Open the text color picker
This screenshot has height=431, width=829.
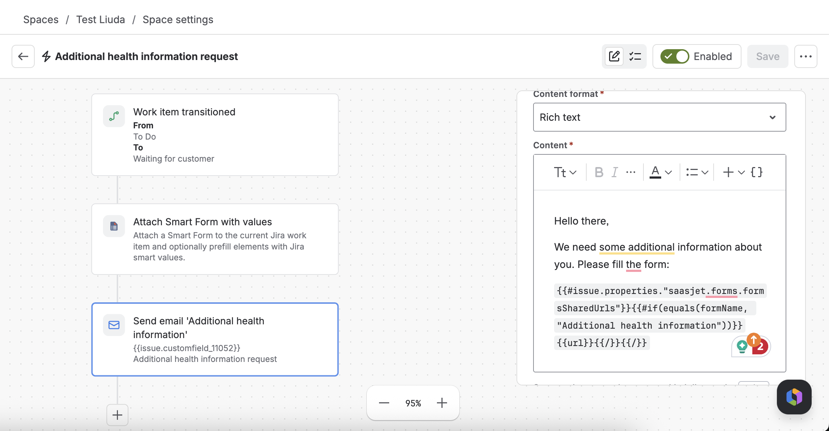[x=655, y=172]
